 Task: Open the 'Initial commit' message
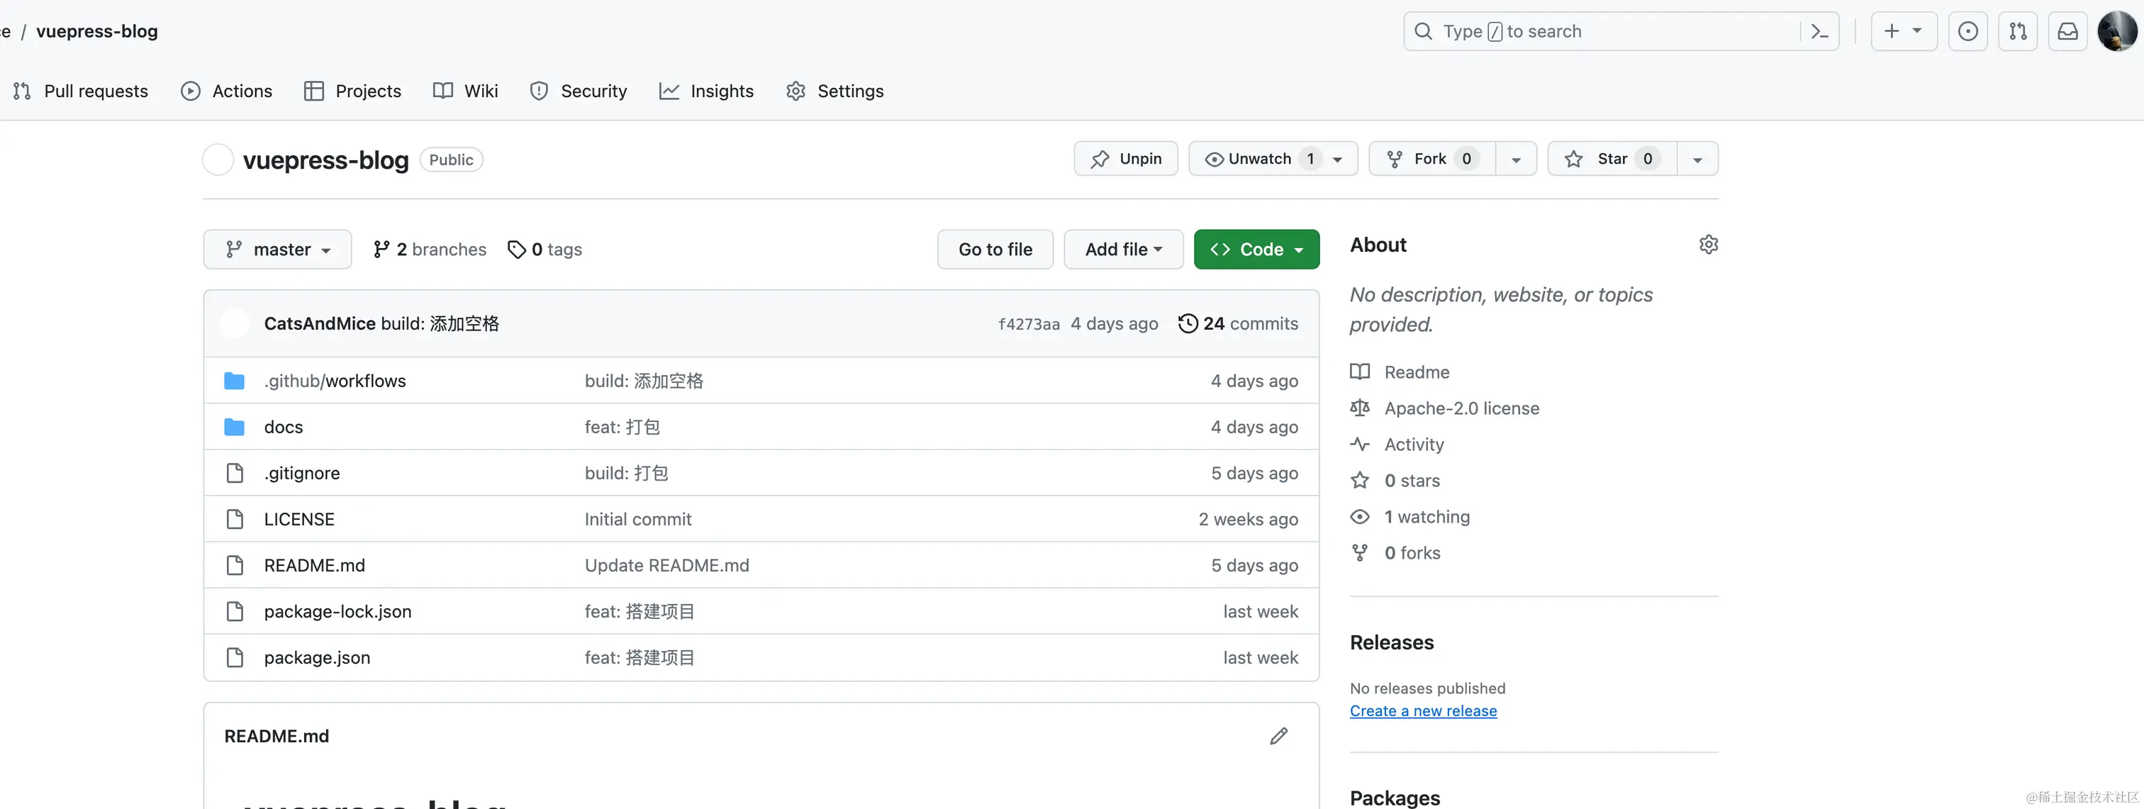click(637, 519)
